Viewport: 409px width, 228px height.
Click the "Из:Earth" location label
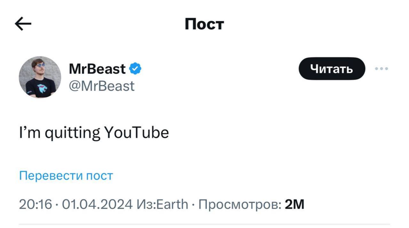pos(162,204)
